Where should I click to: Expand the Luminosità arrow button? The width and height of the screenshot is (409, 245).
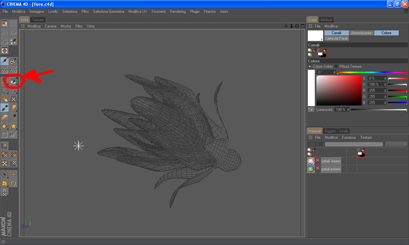[x=311, y=109]
